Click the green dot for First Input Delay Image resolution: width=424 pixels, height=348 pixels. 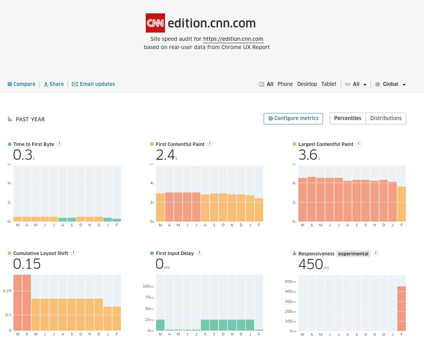pos(152,253)
